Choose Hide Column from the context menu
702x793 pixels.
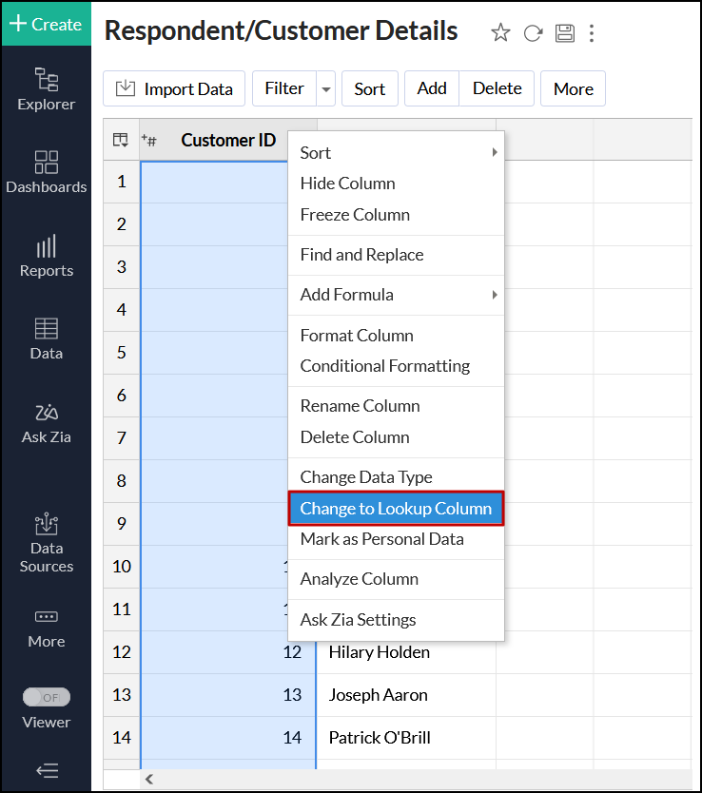coord(347,184)
